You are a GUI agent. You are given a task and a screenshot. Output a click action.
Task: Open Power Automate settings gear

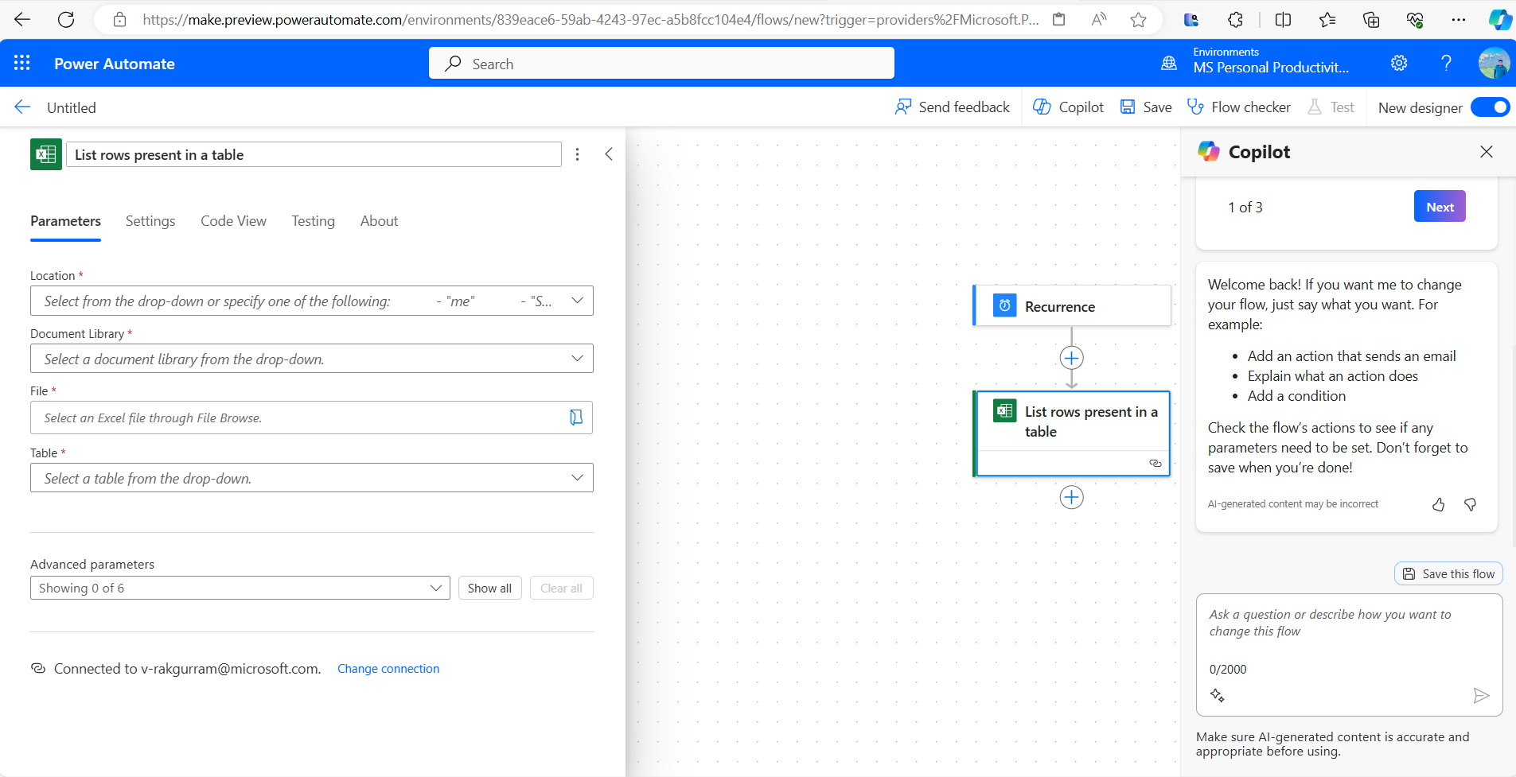[1399, 63]
